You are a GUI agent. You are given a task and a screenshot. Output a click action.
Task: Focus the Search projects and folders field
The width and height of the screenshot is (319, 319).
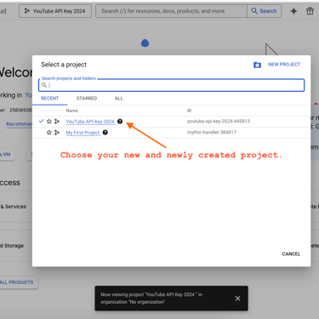click(x=172, y=85)
